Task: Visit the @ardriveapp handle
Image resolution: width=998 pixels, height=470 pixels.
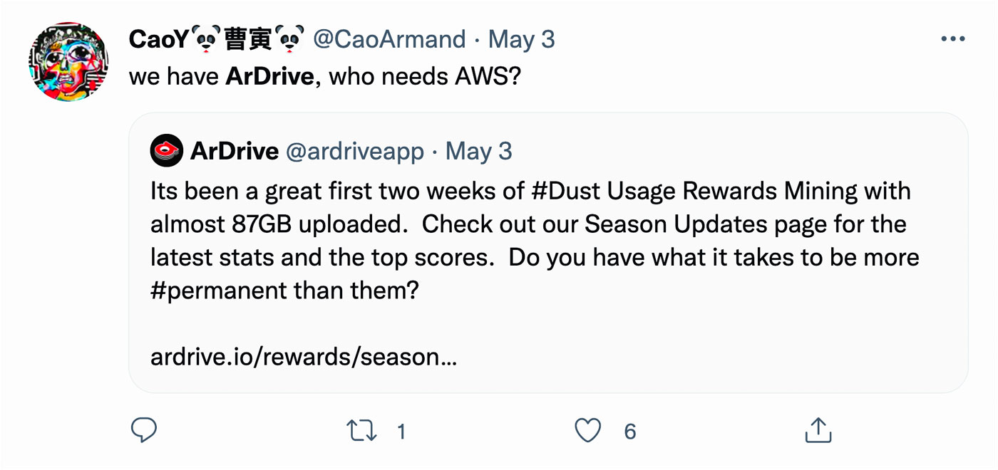Action: click(354, 151)
